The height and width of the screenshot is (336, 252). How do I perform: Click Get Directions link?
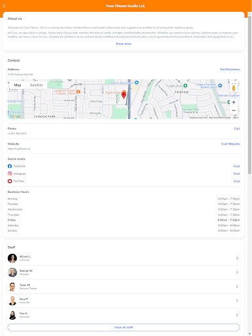(x=230, y=70)
